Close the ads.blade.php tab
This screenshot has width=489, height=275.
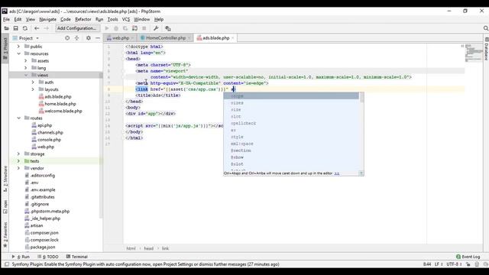tap(232, 38)
